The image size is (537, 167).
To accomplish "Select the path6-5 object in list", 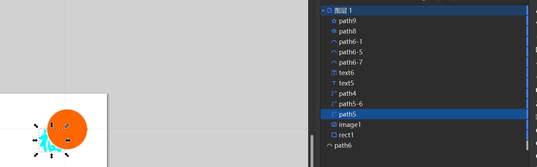I will tap(351, 52).
